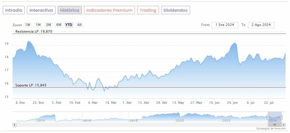Open the Intradía tab
Image resolution: width=290 pixels, height=133 pixels.
[x=14, y=10]
